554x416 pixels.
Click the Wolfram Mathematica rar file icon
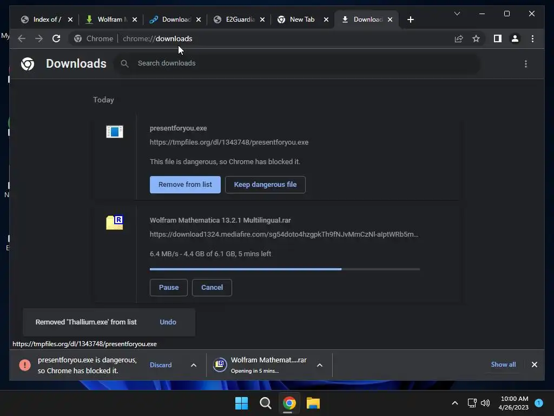point(115,223)
